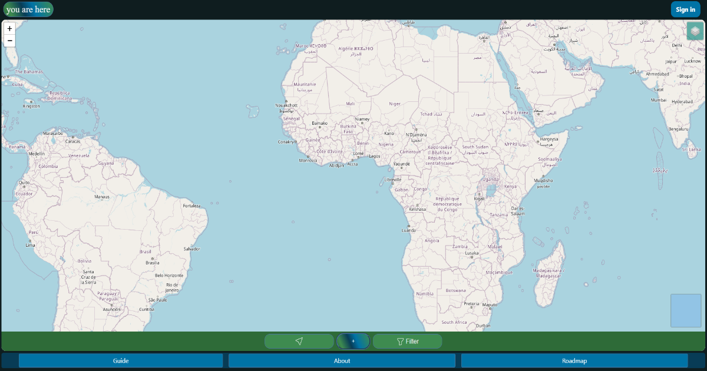This screenshot has width=707, height=371.
Task: Click the Bolivia label on the map
Action: (x=85, y=261)
